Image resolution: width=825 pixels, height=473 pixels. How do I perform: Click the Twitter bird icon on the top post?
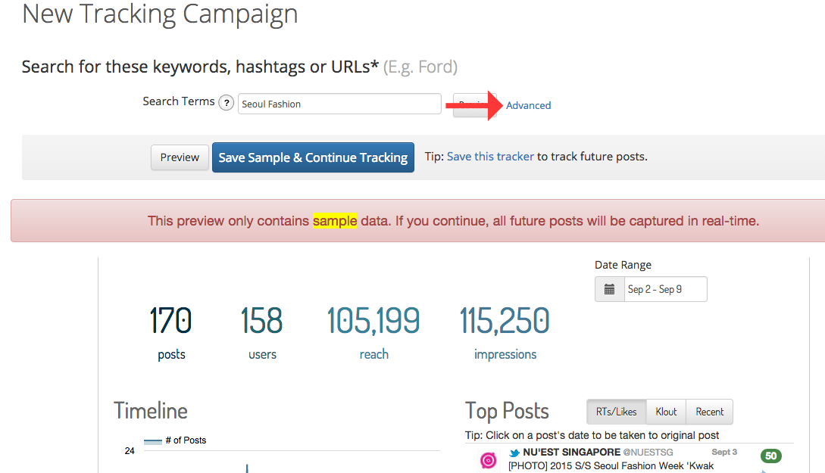coord(514,453)
